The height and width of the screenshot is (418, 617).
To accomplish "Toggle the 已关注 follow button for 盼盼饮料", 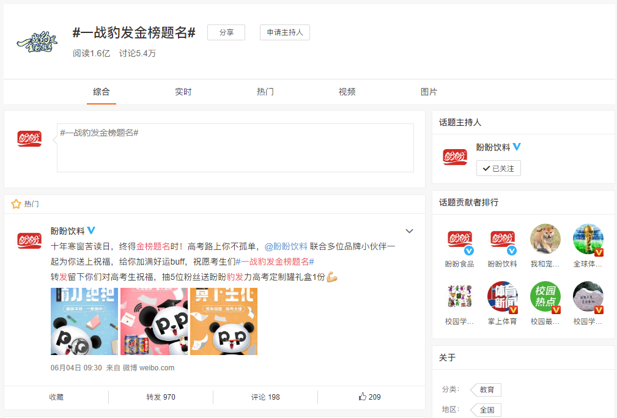I will point(498,168).
